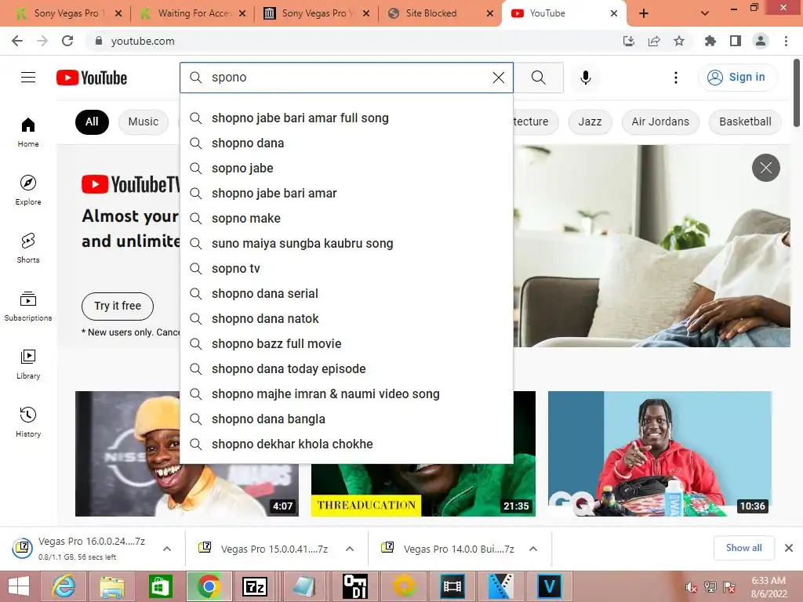The width and height of the screenshot is (803, 602).
Task: Open the Chrome profile avatar
Action: pyautogui.click(x=761, y=41)
